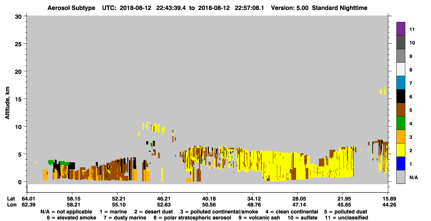Click the brown swatch labeled 5
Screen dimensions: 431x221
pos(401,110)
